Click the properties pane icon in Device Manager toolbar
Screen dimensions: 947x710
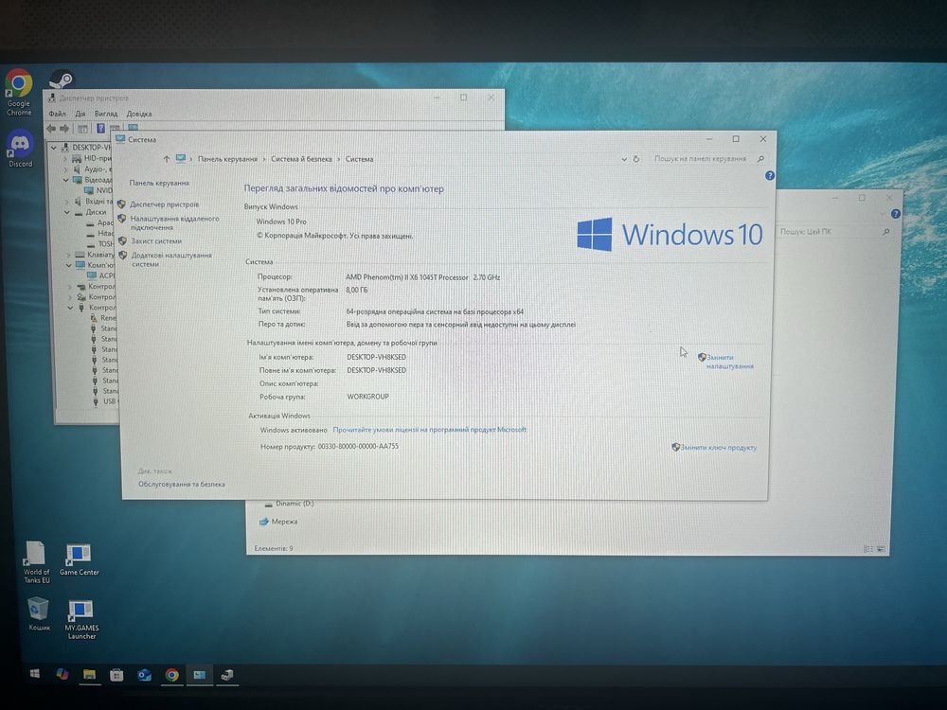pyautogui.click(x=82, y=129)
